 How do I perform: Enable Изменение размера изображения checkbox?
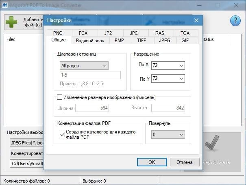[59, 97]
